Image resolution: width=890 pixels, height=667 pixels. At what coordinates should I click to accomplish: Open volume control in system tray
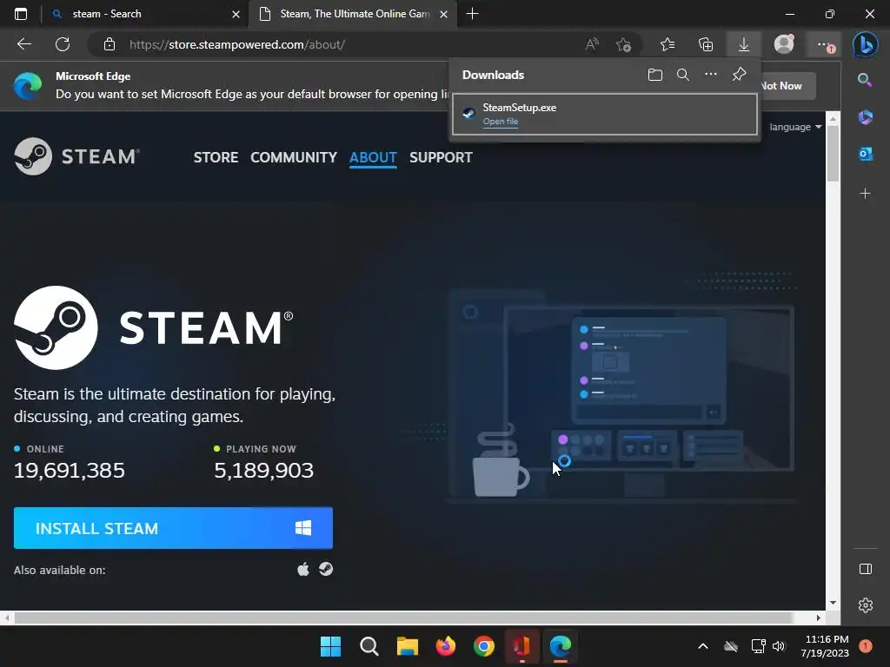[779, 646]
